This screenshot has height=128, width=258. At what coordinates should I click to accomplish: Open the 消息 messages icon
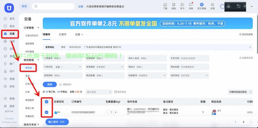click(191, 6)
